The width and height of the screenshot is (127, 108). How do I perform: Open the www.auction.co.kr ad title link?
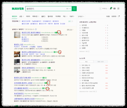19,44
